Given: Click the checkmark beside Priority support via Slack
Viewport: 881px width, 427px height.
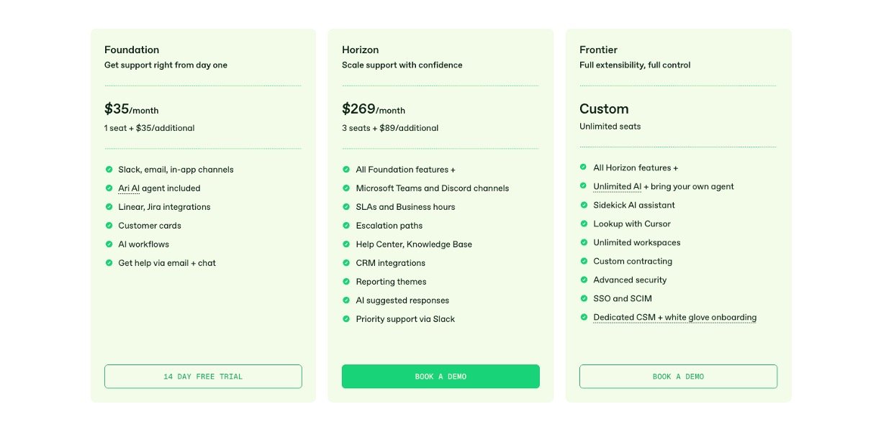Looking at the screenshot, I should tap(346, 319).
